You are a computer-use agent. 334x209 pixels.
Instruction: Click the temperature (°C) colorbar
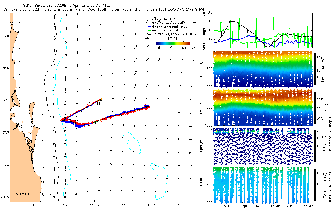click(315, 69)
